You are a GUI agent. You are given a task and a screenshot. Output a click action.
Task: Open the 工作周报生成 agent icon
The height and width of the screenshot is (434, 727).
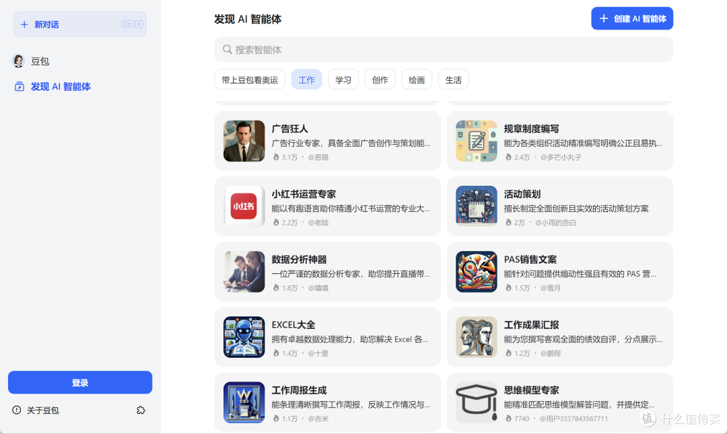244,402
